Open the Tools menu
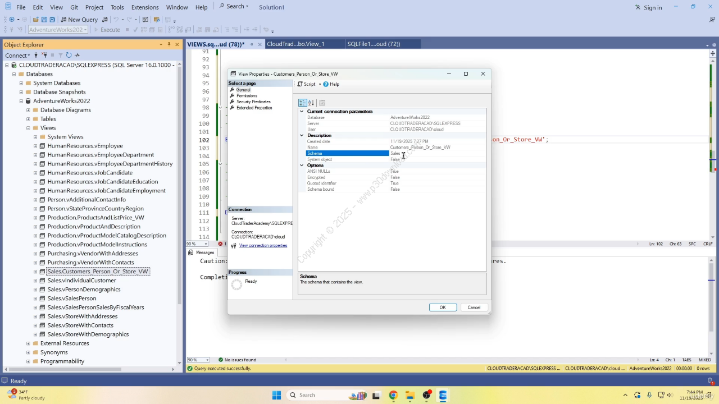The width and height of the screenshot is (719, 404). [117, 7]
